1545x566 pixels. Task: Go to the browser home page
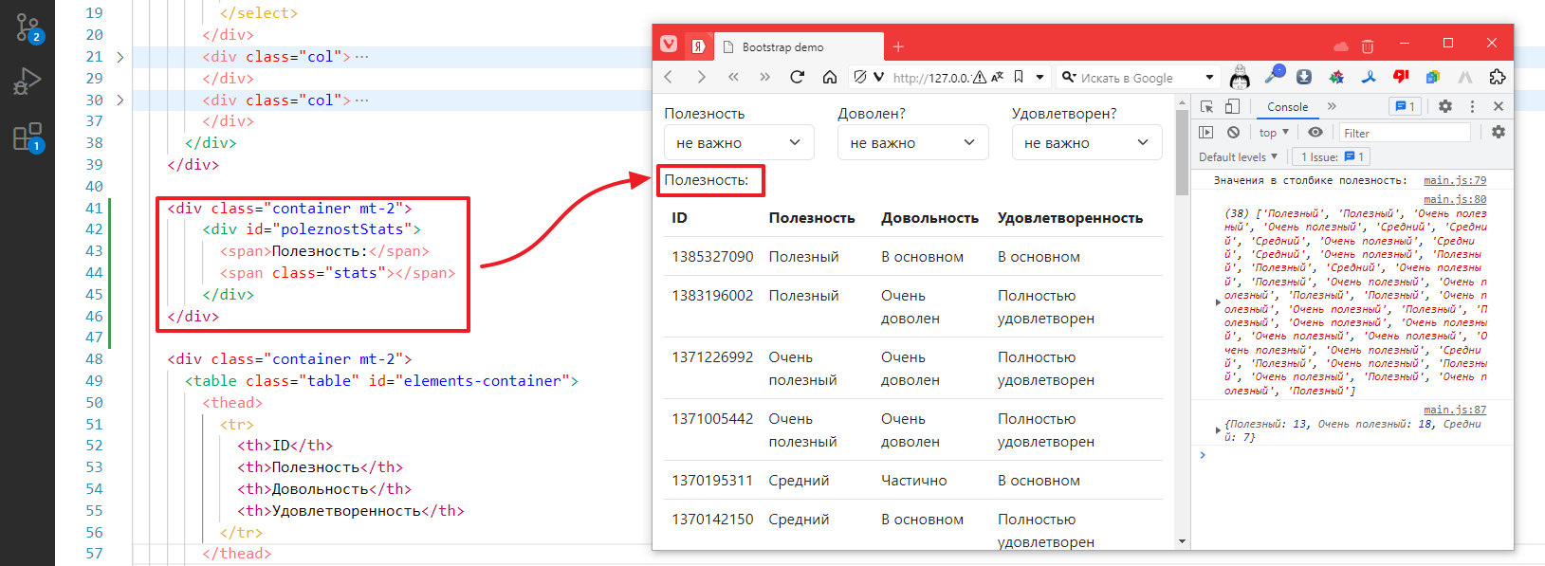point(829,77)
